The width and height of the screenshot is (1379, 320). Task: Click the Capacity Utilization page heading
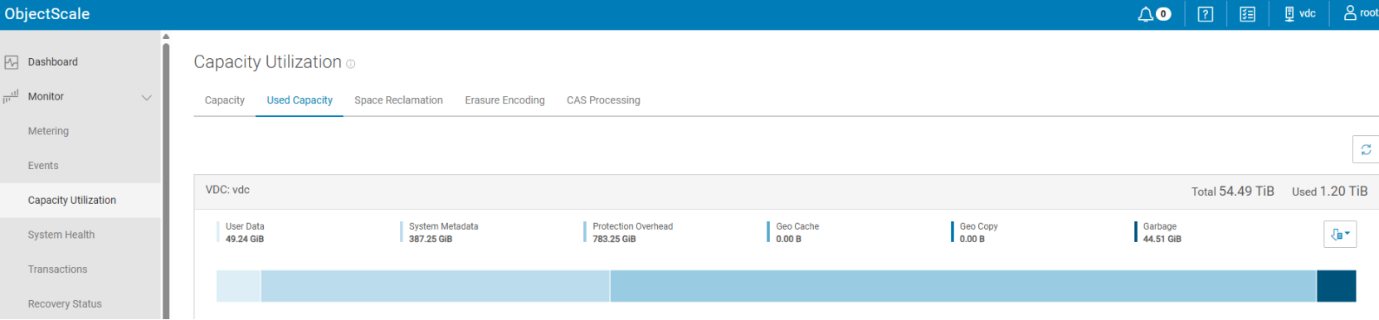point(267,62)
